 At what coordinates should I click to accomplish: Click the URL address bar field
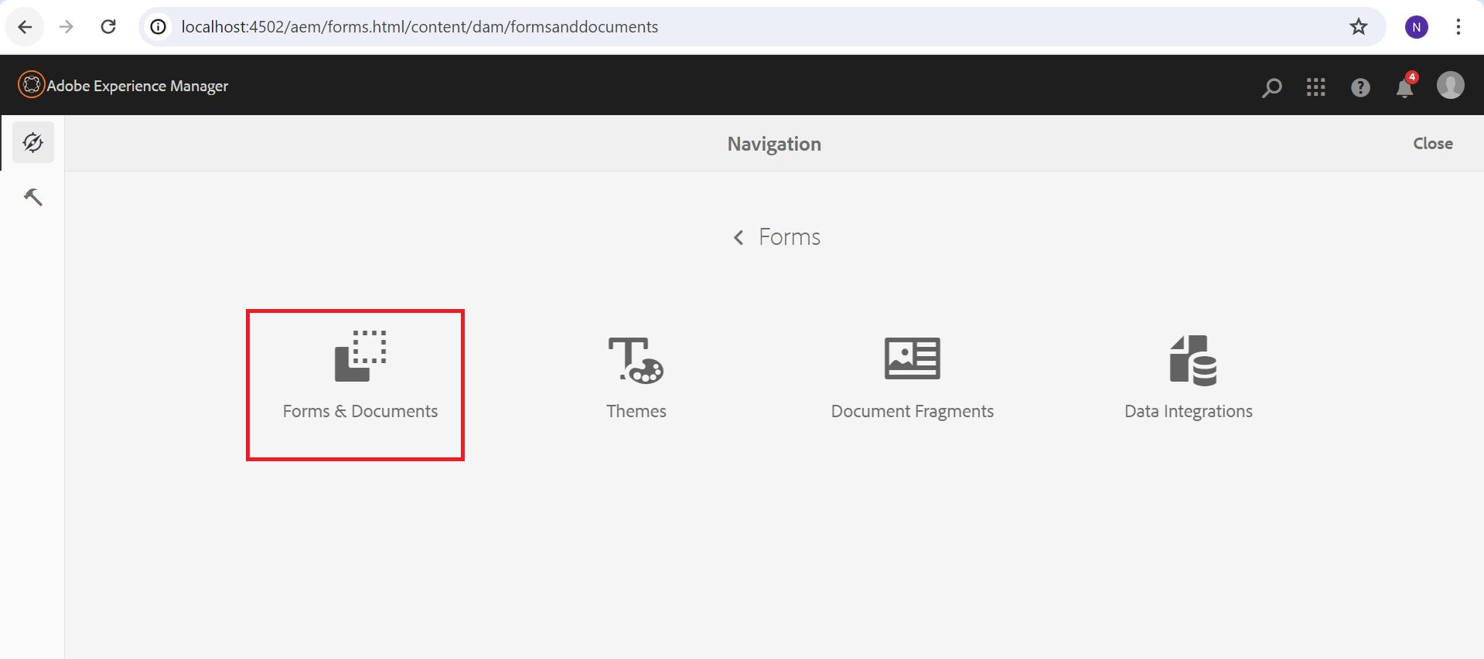click(x=762, y=27)
